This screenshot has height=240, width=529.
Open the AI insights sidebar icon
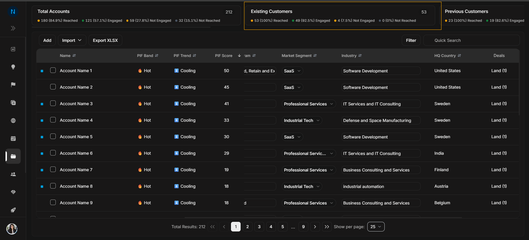13,49
